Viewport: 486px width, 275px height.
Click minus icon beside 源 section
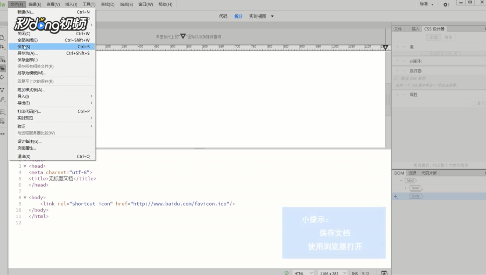(404, 47)
